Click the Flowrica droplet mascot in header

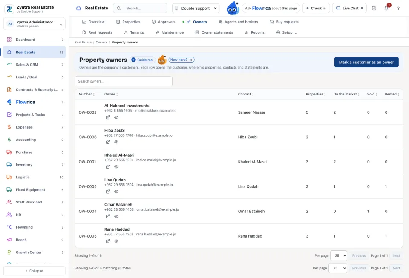click(x=233, y=8)
